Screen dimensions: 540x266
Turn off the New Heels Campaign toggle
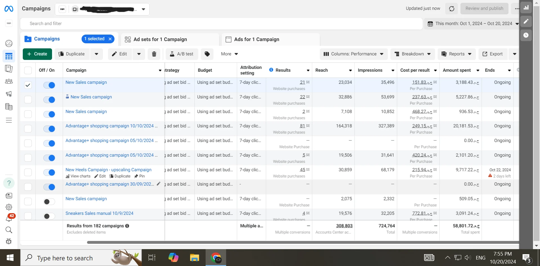pos(49,172)
